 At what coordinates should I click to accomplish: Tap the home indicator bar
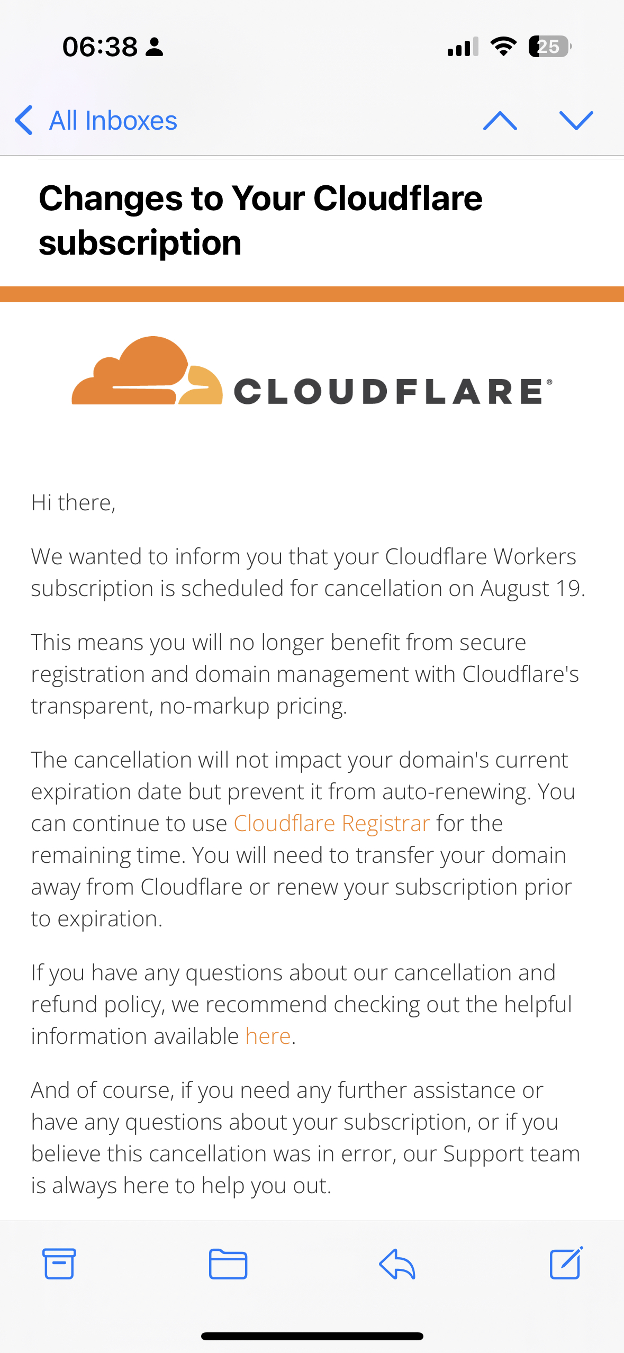312,1336
